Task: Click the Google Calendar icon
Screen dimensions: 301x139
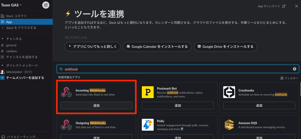Action: 128,47
